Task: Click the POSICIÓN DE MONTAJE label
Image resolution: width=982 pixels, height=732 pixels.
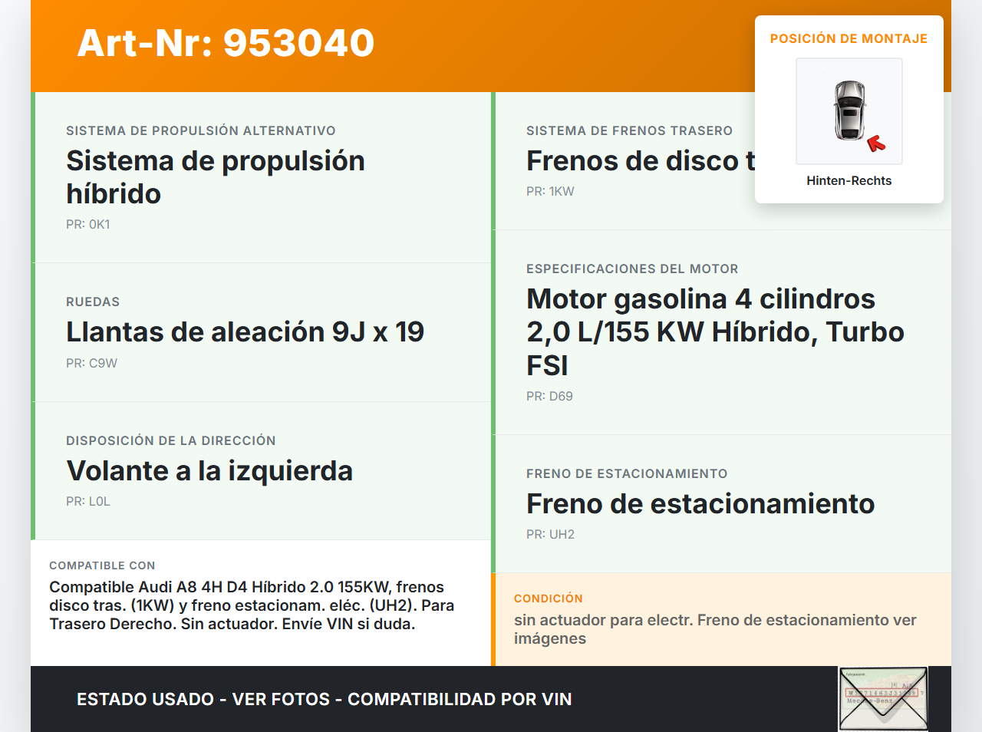Action: coord(849,38)
